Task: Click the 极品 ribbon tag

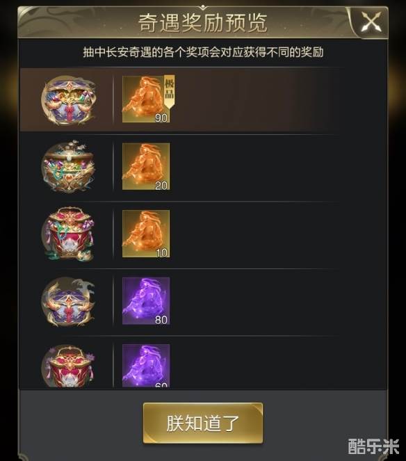Action: coord(170,90)
